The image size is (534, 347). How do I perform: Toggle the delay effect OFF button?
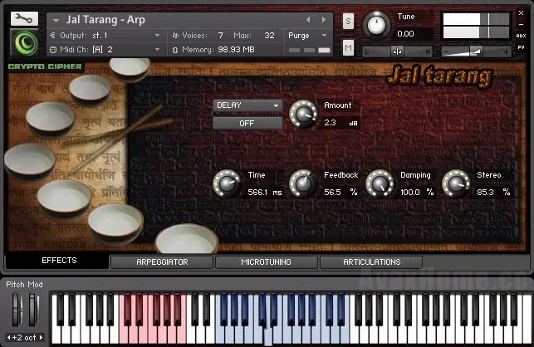pyautogui.click(x=247, y=123)
